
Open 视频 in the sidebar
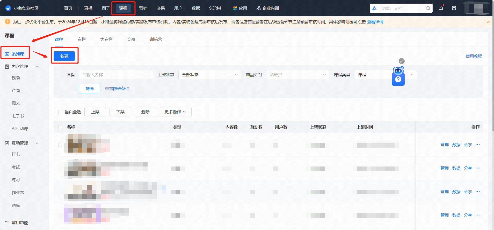click(x=16, y=78)
